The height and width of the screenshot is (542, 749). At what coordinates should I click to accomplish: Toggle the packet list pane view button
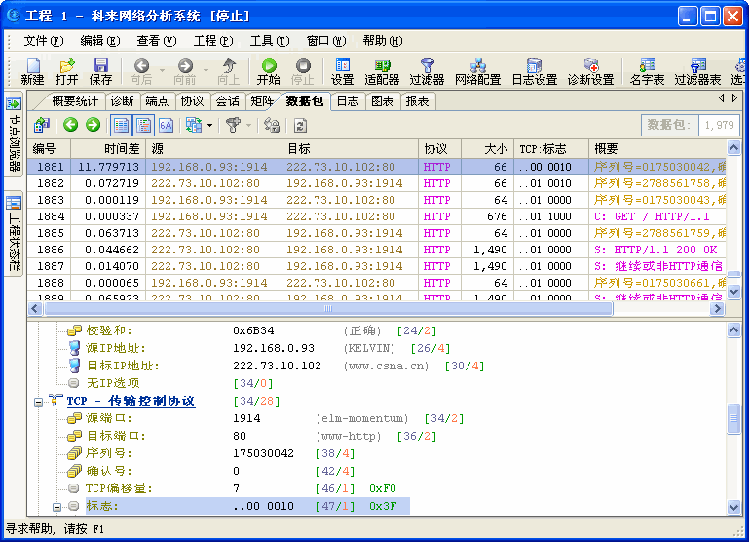121,125
